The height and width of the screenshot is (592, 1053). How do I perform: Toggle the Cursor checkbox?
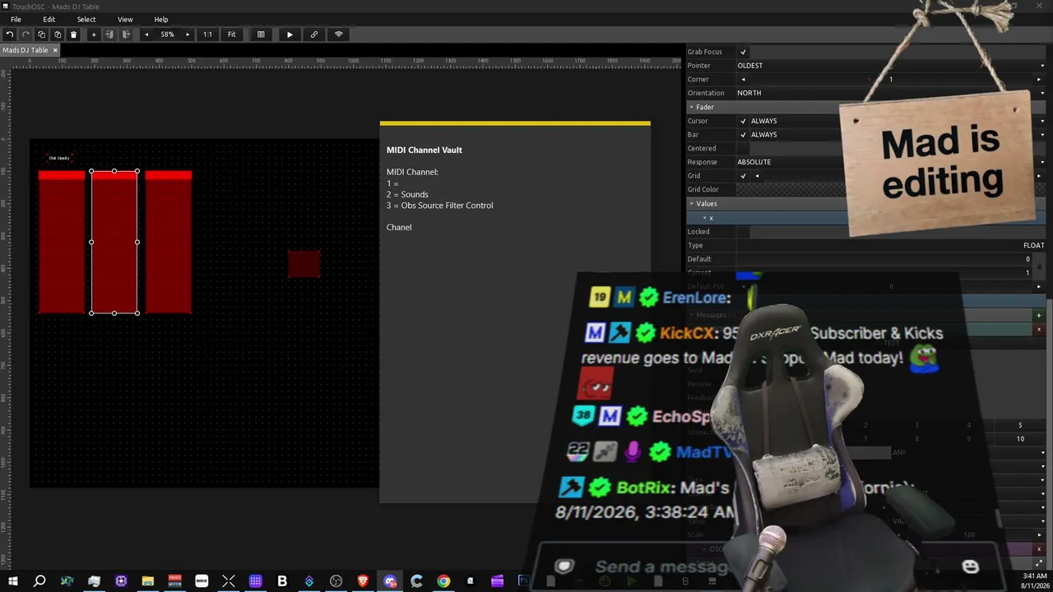(x=743, y=121)
